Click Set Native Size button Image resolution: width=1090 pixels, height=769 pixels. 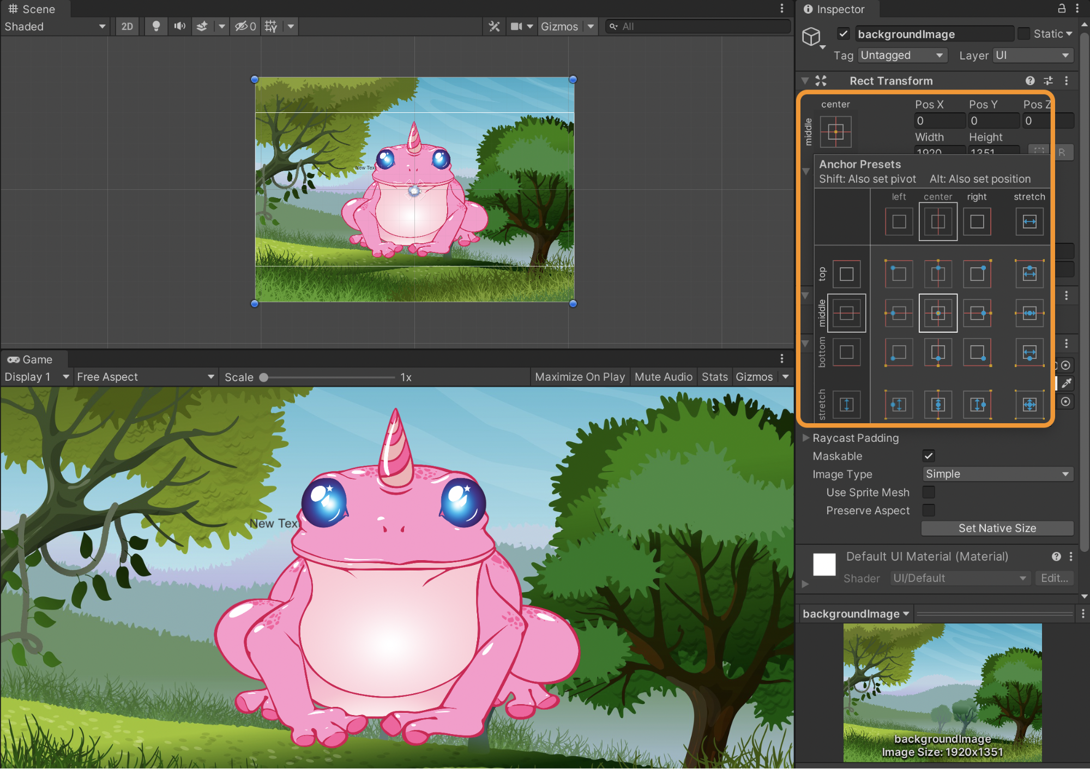tap(997, 528)
